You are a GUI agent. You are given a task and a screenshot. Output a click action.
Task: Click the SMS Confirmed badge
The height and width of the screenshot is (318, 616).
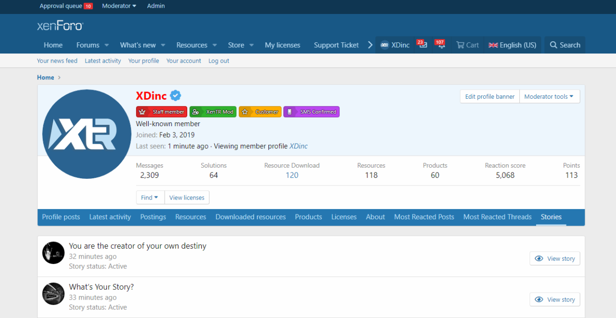coord(311,112)
